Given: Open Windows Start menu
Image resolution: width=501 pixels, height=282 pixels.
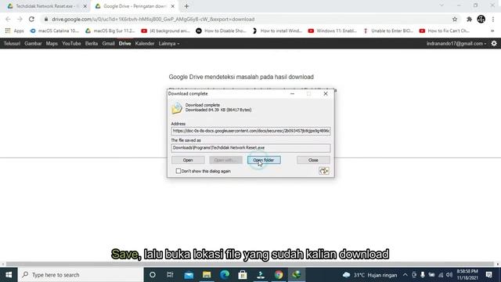Looking at the screenshot, I should click(9, 275).
